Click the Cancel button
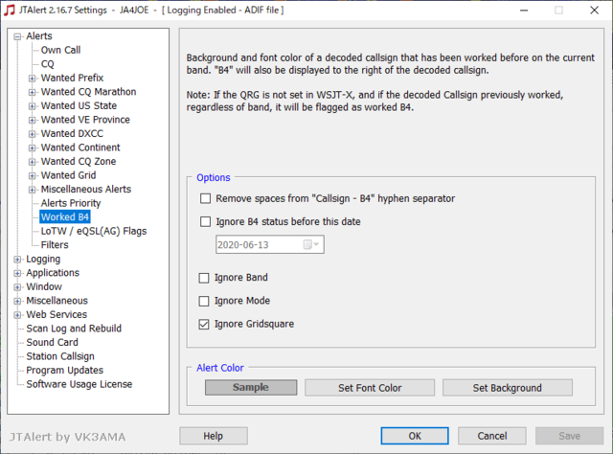 point(492,436)
